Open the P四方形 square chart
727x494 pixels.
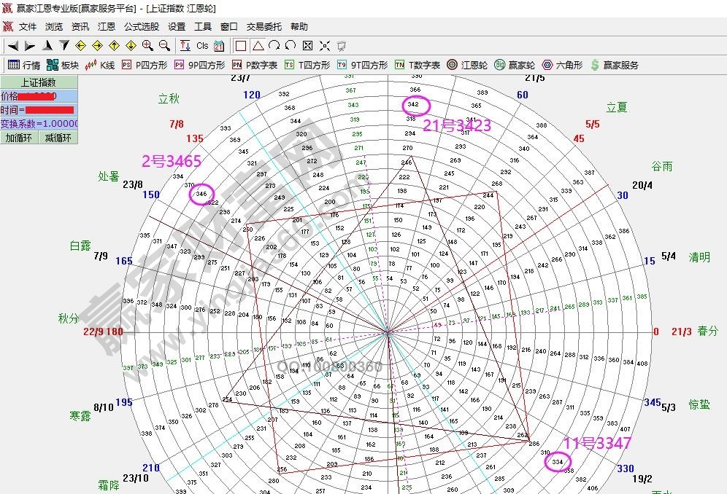point(144,65)
